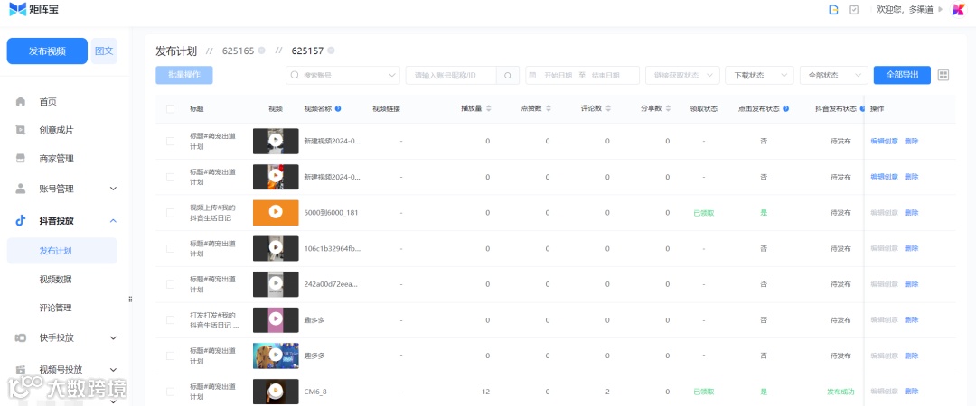Click the sidebar collapse drag handle
Screen dimensions: 976x406
coord(130,299)
